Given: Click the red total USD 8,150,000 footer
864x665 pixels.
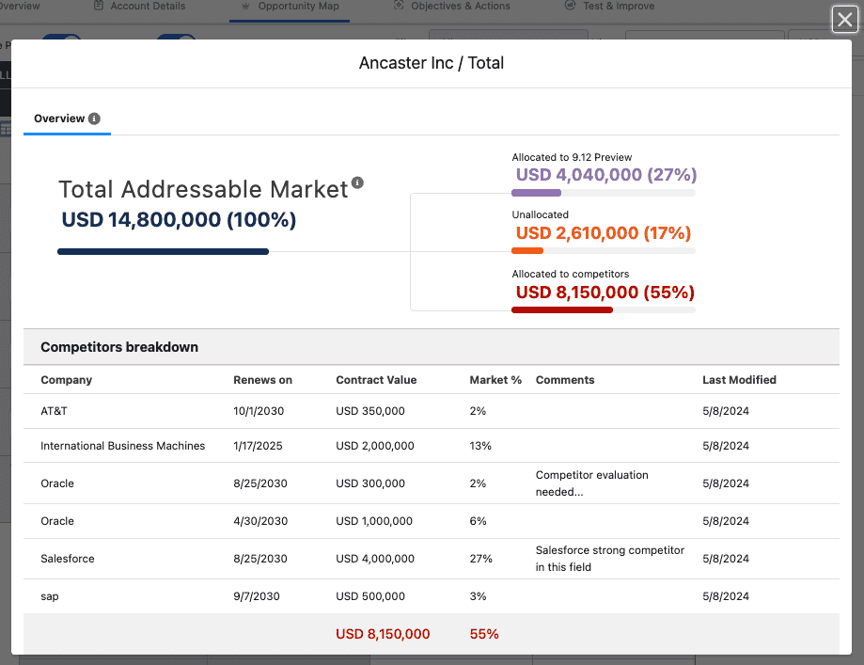Looking at the screenshot, I should click(383, 634).
